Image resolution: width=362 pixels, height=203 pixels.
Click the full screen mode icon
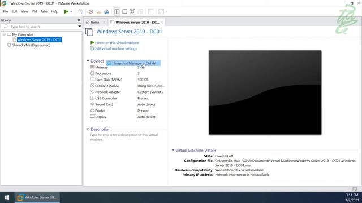point(132,11)
